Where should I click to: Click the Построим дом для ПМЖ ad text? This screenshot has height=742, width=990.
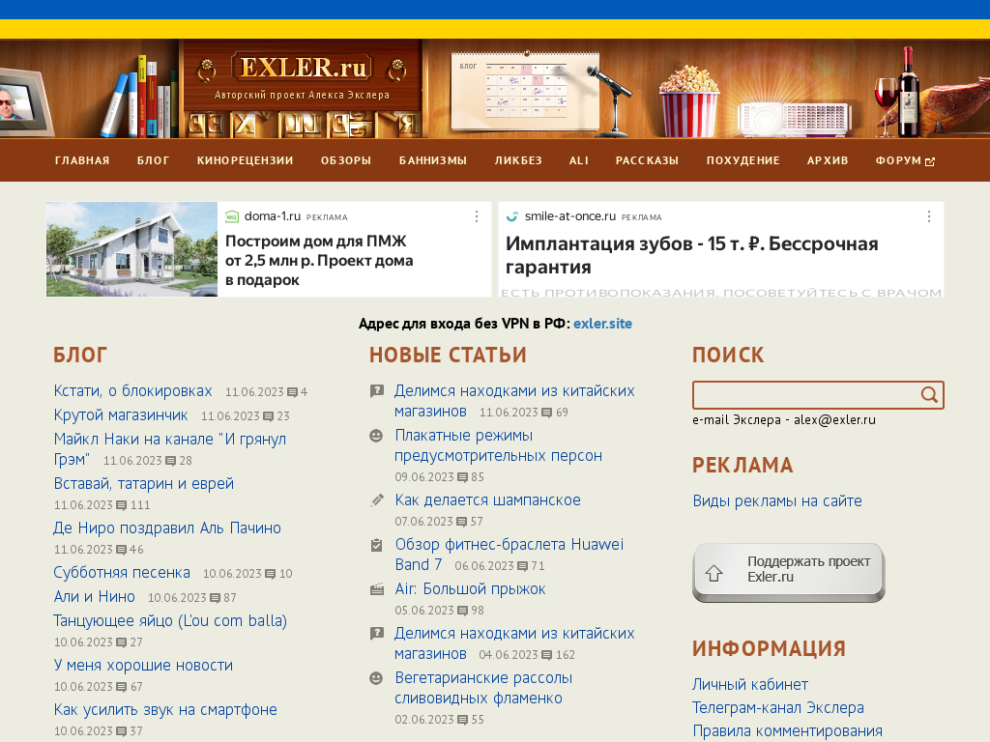(319, 261)
